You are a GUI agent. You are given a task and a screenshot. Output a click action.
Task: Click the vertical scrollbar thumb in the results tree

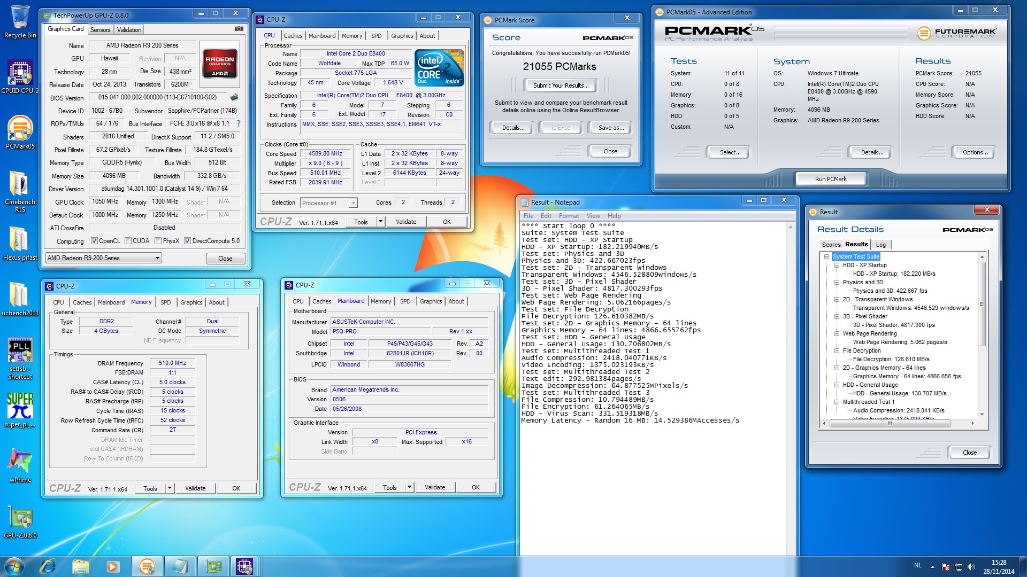tap(982, 303)
